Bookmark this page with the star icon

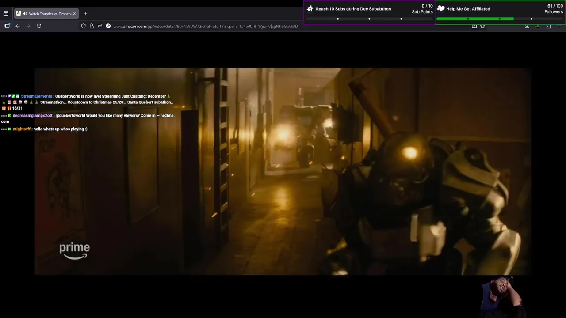pyautogui.click(x=482, y=26)
